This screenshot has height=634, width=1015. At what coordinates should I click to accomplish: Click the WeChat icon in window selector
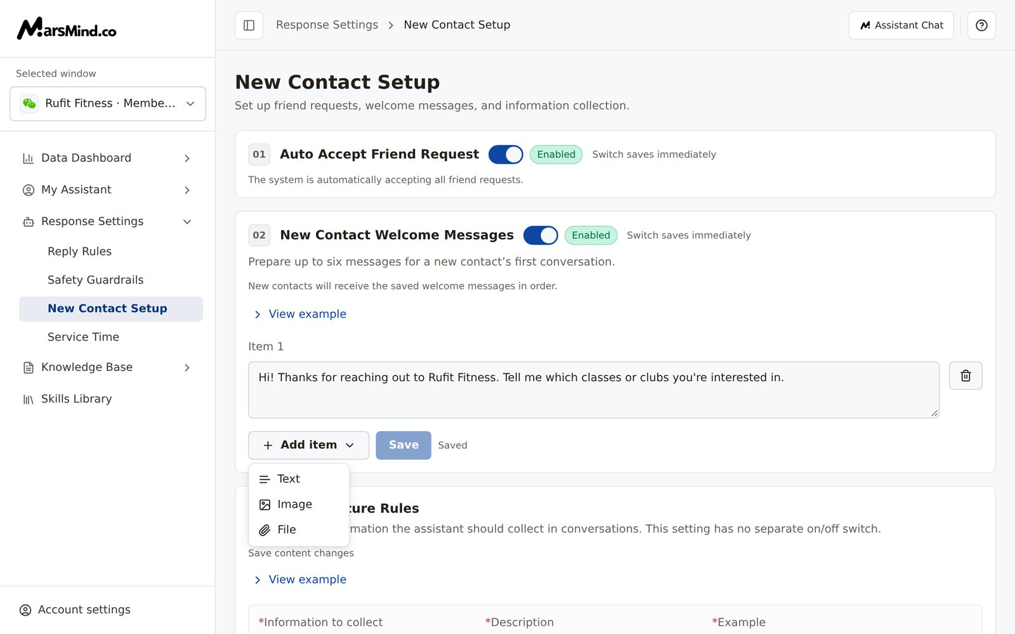coord(29,103)
